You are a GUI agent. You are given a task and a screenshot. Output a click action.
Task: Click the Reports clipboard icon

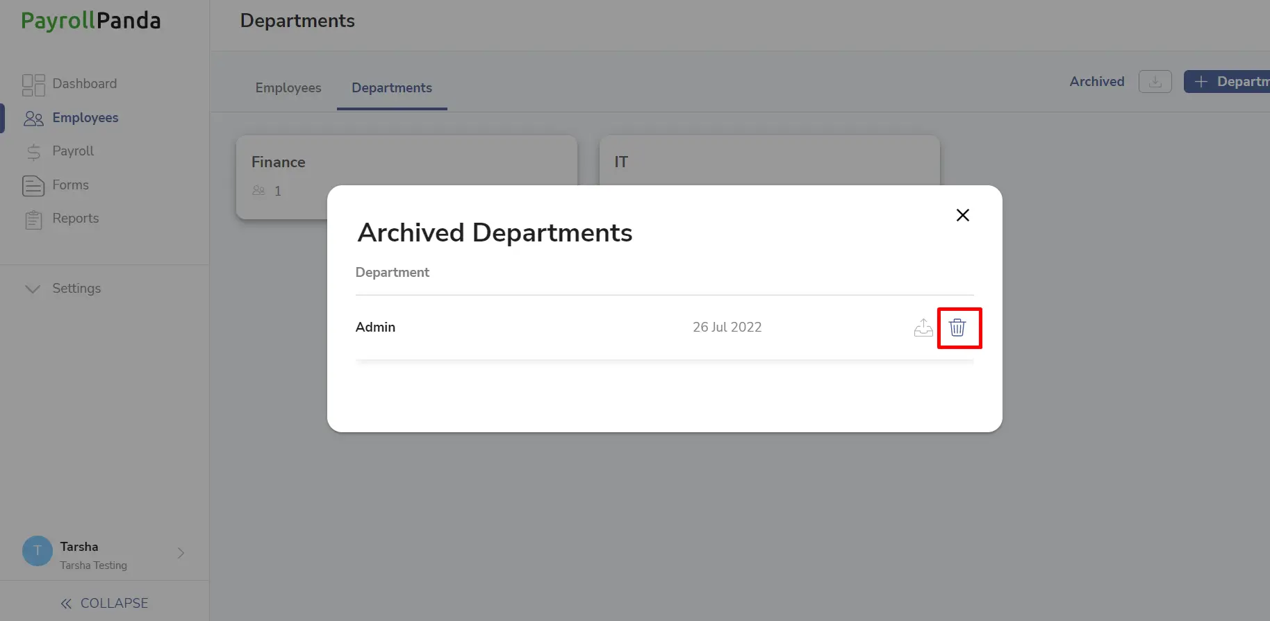[33, 219]
